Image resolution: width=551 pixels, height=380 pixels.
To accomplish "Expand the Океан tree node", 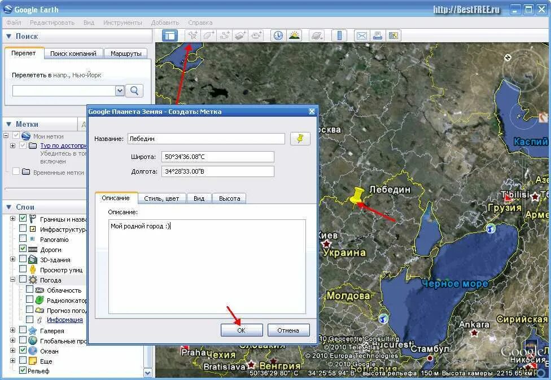I will tap(12, 351).
